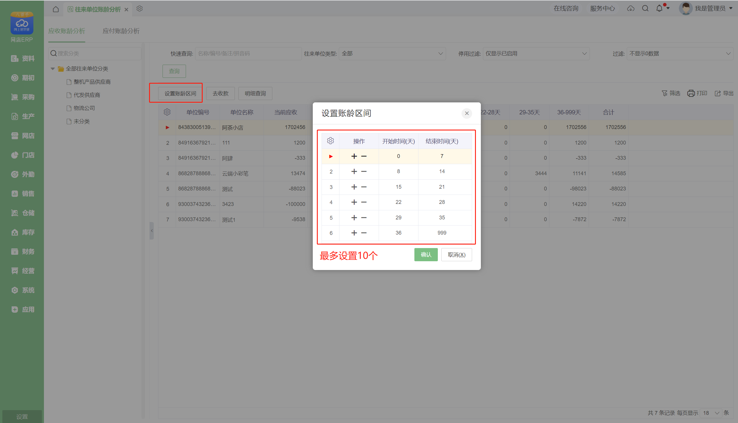Open 仓储 module in sidebar
The height and width of the screenshot is (423, 738).
click(22, 213)
